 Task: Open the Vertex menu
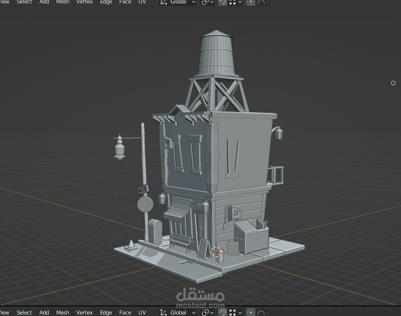[84, 2]
